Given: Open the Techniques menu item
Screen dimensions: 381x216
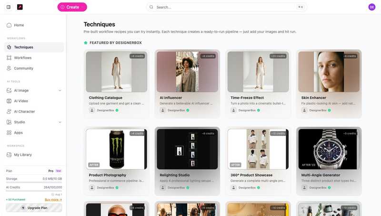Looking at the screenshot, I should click(x=34, y=47).
